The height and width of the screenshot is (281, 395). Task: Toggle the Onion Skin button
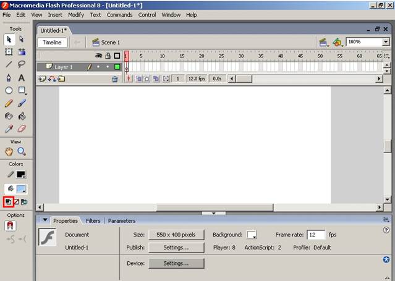pos(139,79)
